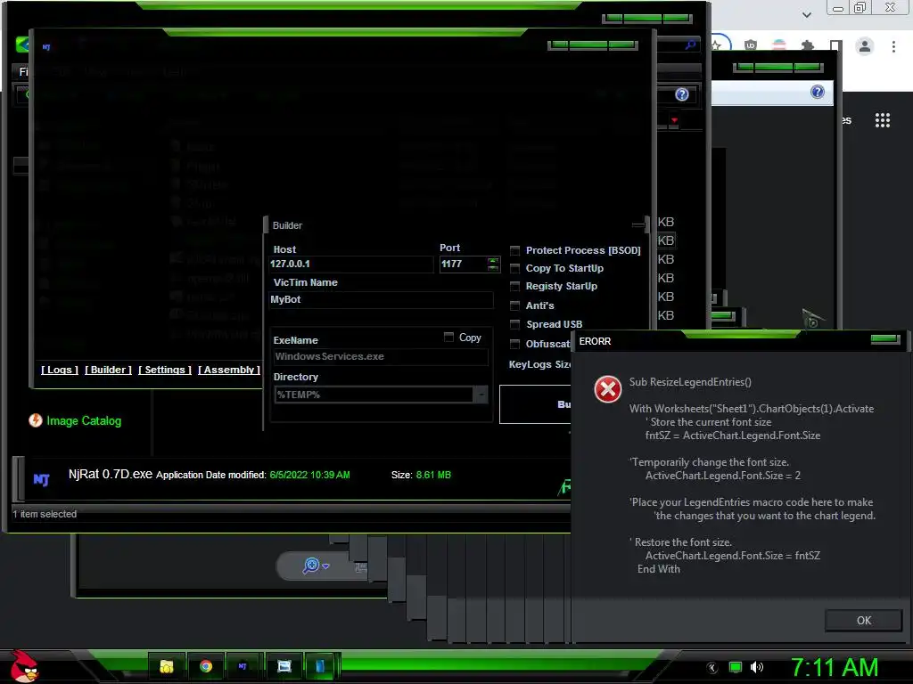Click the NjRat window title NJ icon
The image size is (913, 684).
46,46
